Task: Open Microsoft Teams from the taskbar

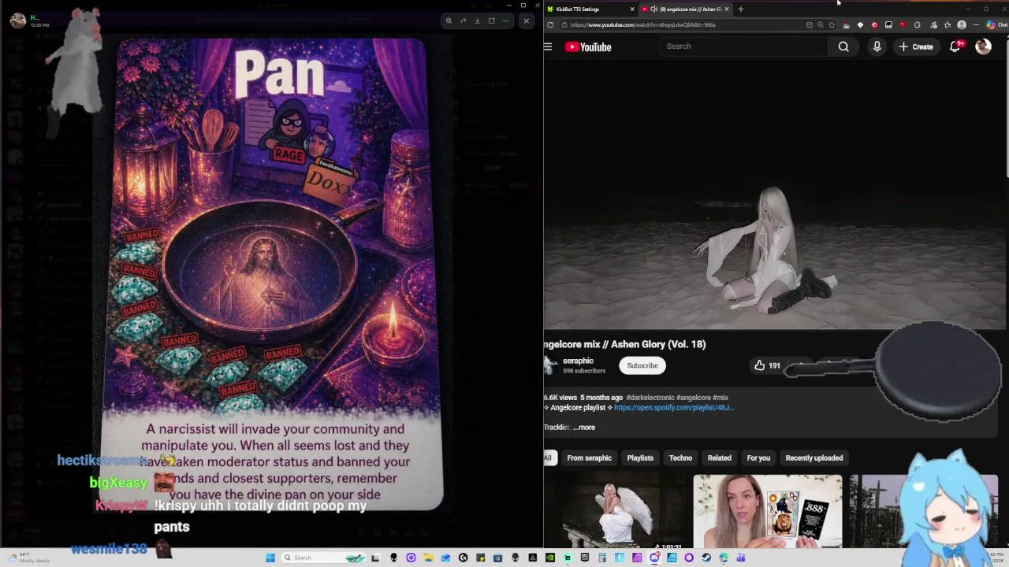Action: pos(741,558)
